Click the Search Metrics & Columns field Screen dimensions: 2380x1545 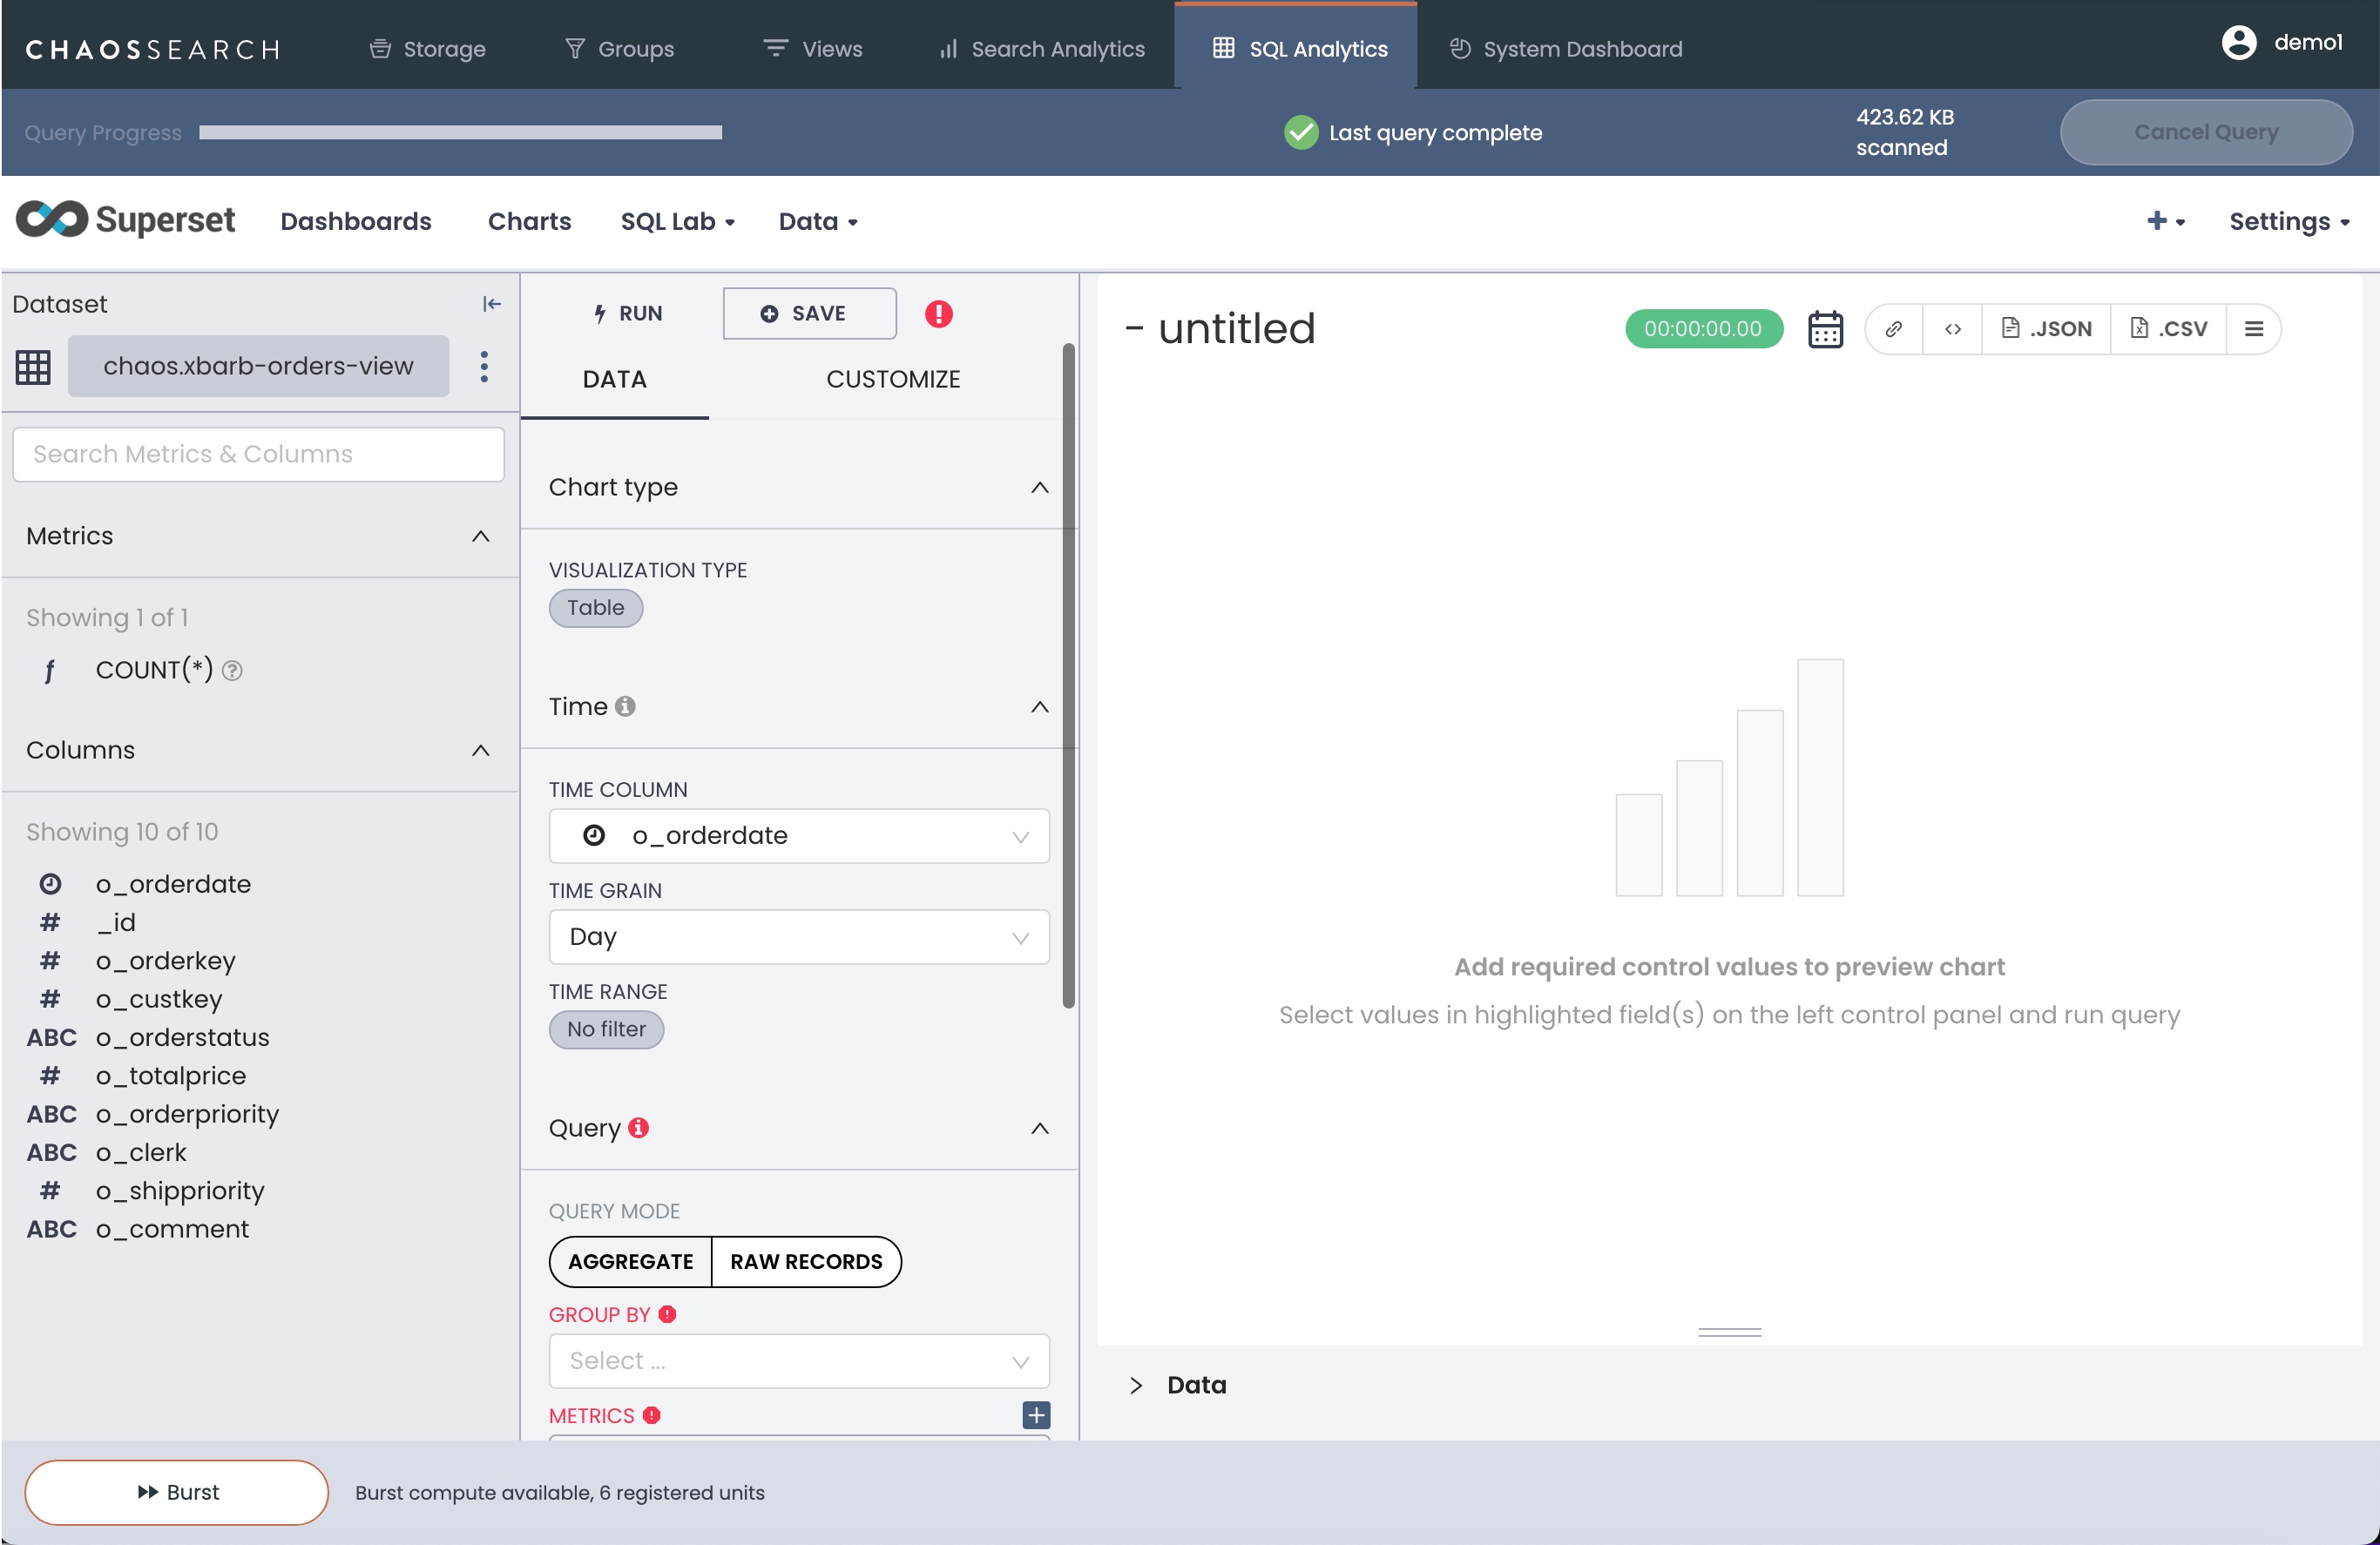click(258, 454)
